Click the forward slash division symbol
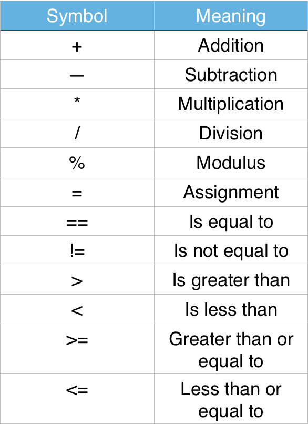The width and height of the screenshot is (308, 424). coord(77,133)
